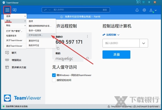This screenshot has height=110, width=162.
Task: Open the 其他 menu item
Action: (15, 21)
